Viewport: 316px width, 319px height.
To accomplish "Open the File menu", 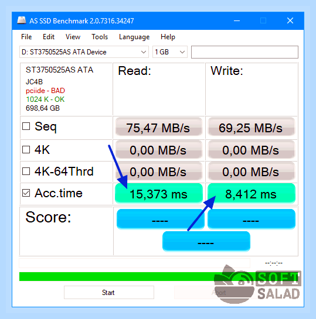I will click(x=26, y=37).
